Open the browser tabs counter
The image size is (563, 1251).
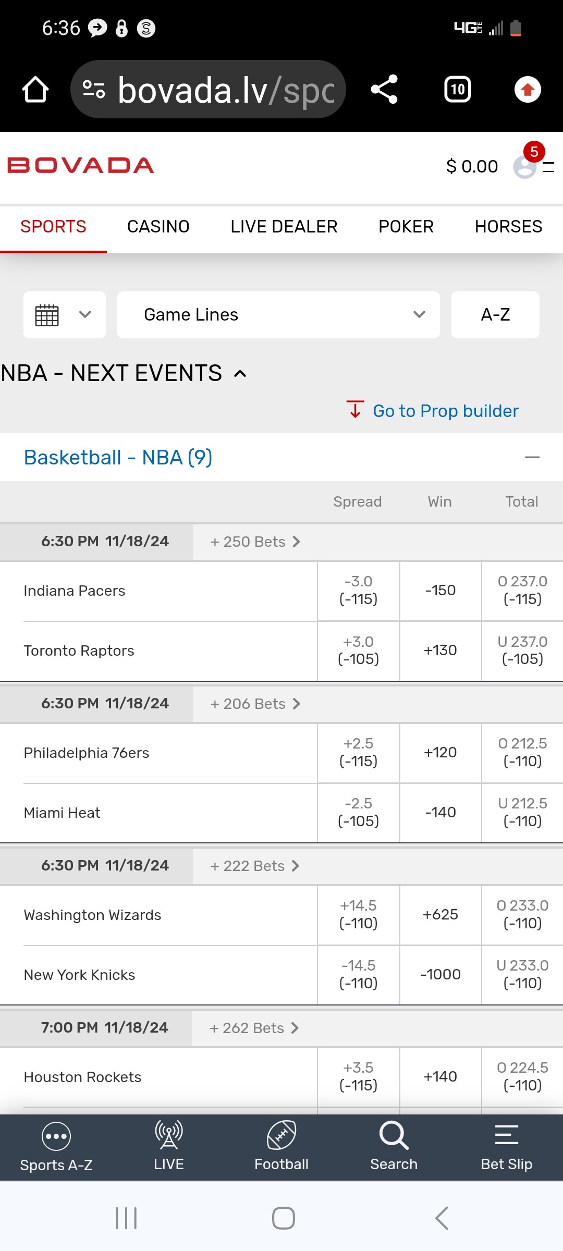457,90
